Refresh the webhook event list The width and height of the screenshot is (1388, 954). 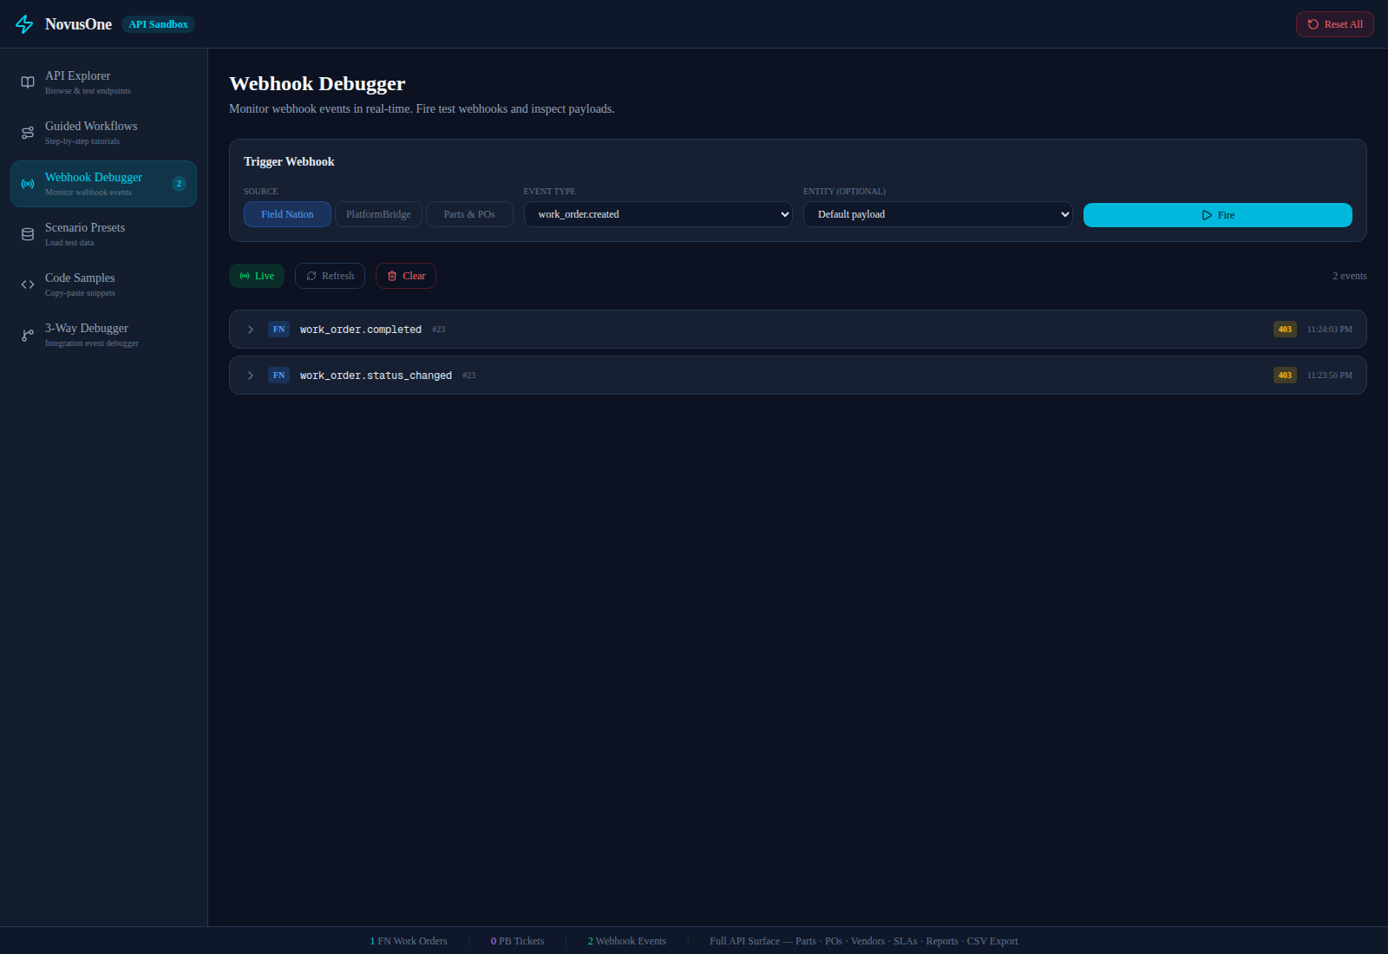tap(330, 276)
